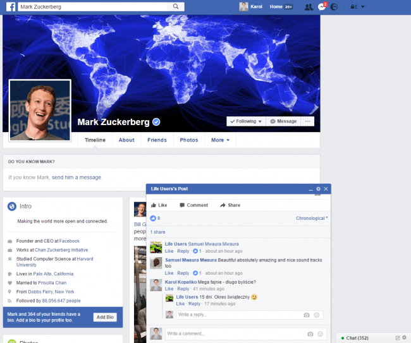Open the Life Users commenter name link
Viewport: 411px width, 343px height.
176,244
